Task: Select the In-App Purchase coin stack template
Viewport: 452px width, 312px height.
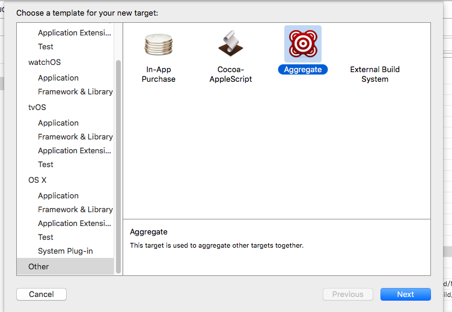Action: [x=159, y=44]
